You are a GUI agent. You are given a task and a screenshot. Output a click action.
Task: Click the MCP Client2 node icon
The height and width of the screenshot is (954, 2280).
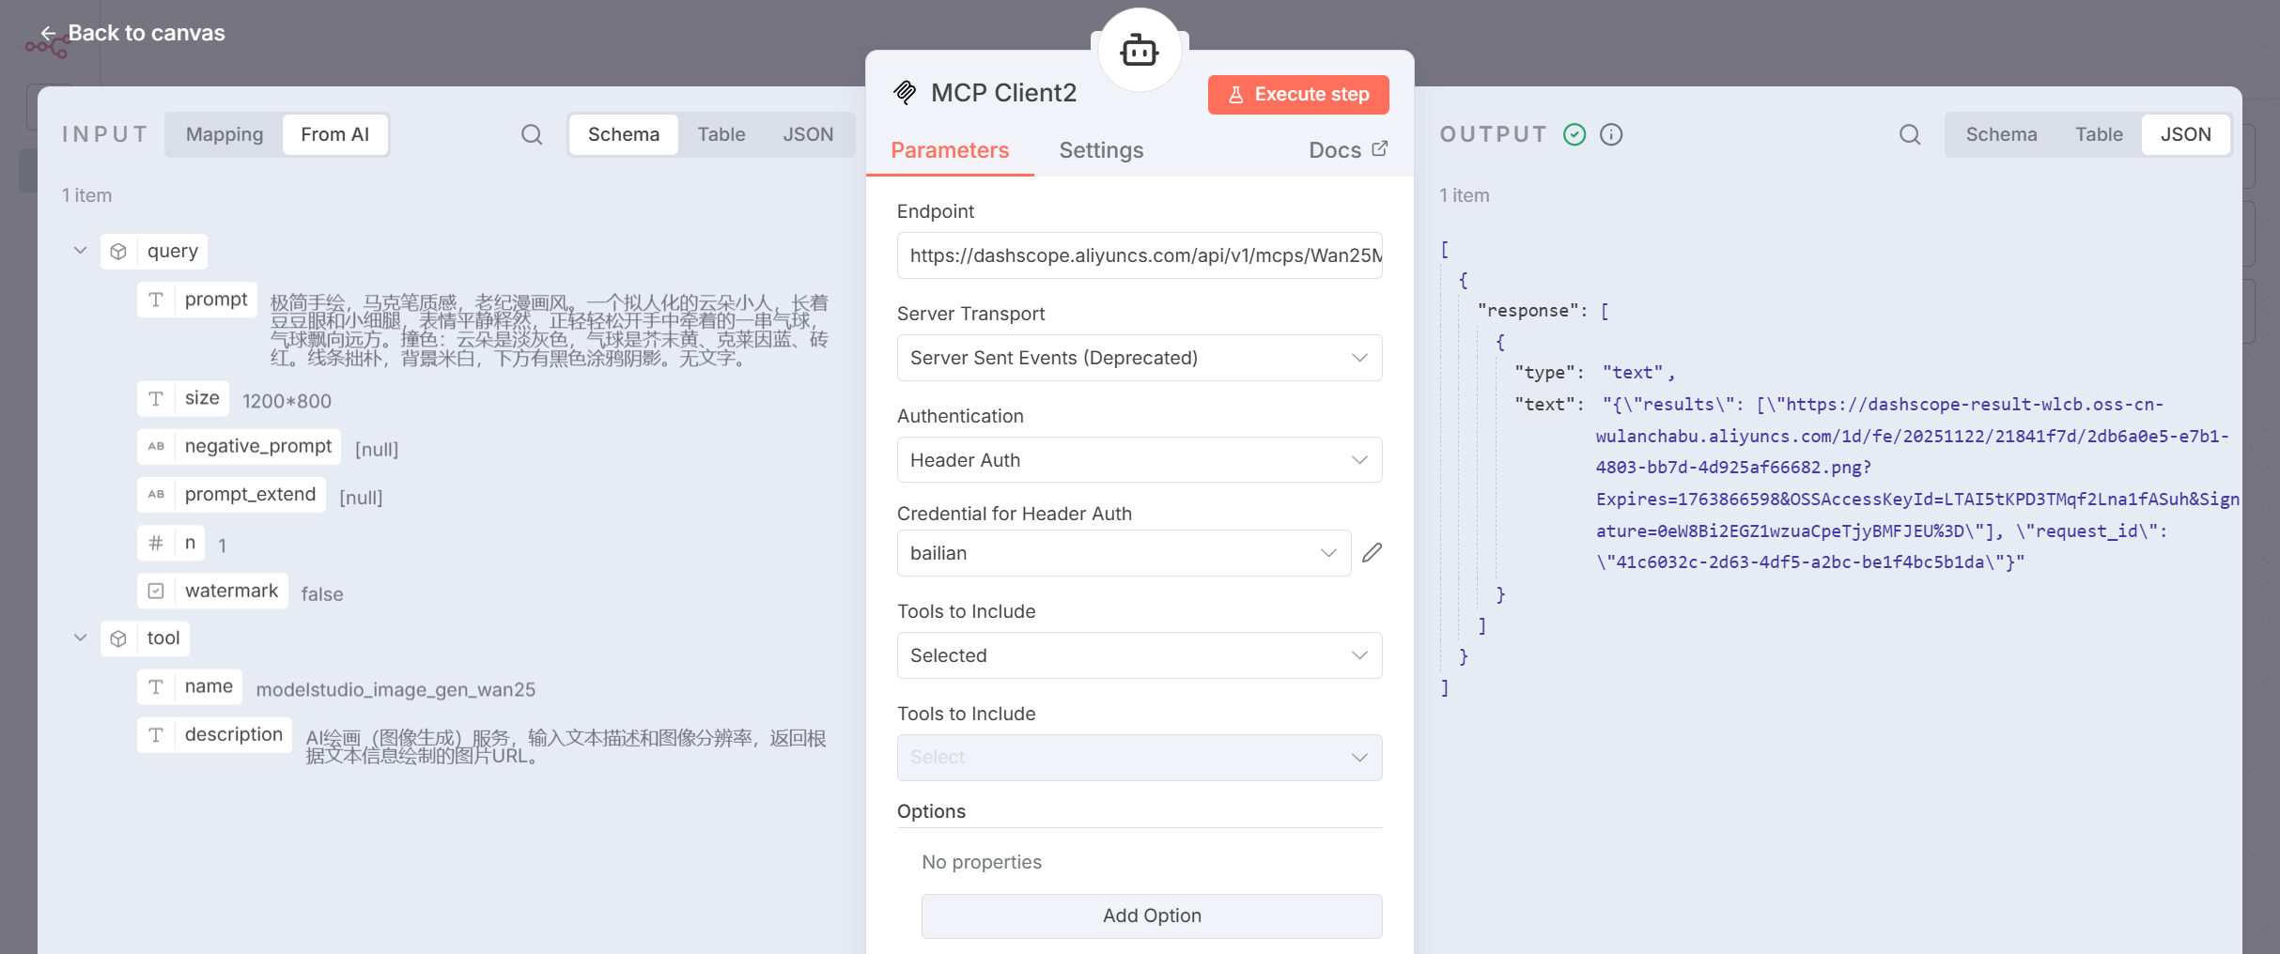(905, 92)
